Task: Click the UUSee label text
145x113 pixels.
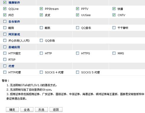Action: (x=86, y=15)
